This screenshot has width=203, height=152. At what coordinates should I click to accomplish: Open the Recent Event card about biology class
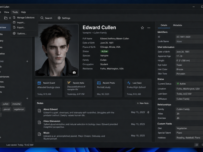click(48, 88)
